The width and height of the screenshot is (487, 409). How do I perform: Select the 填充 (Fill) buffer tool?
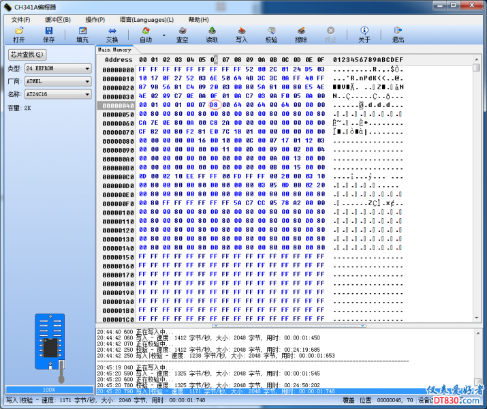[x=82, y=35]
